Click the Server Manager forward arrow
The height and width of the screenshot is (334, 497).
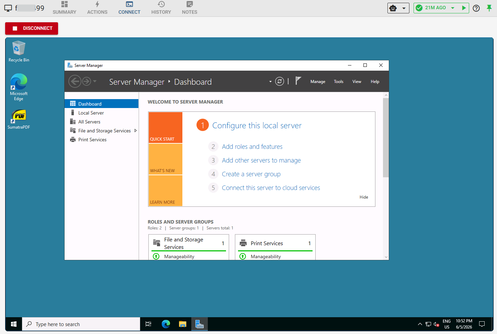click(87, 81)
